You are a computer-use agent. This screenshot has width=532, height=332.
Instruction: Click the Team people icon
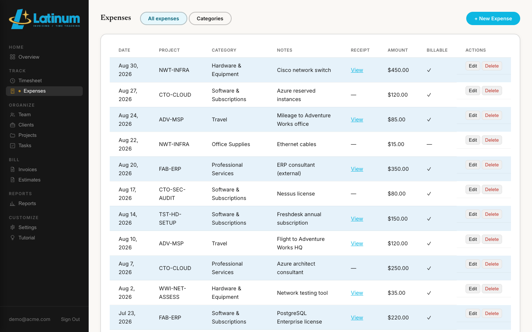(x=13, y=115)
